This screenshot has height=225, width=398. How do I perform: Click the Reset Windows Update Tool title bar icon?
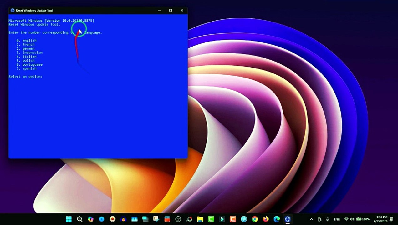click(13, 11)
